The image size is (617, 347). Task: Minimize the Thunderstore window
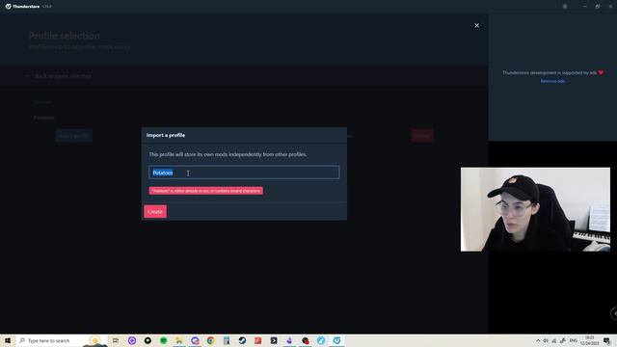click(584, 7)
